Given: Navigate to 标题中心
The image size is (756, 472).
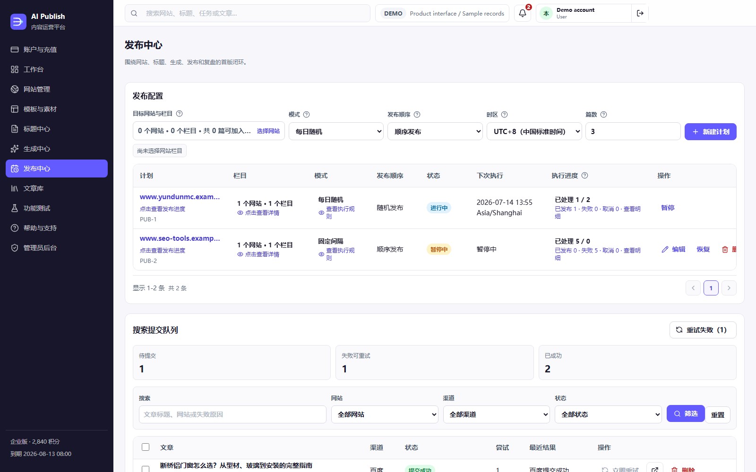Looking at the screenshot, I should (x=57, y=129).
